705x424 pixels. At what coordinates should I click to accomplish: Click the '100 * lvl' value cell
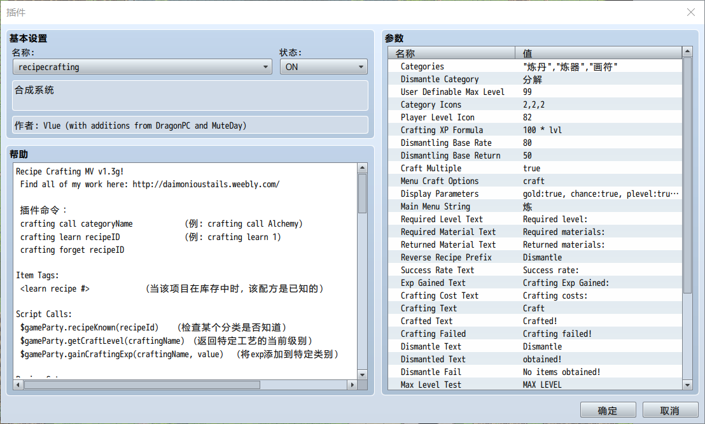coord(599,130)
